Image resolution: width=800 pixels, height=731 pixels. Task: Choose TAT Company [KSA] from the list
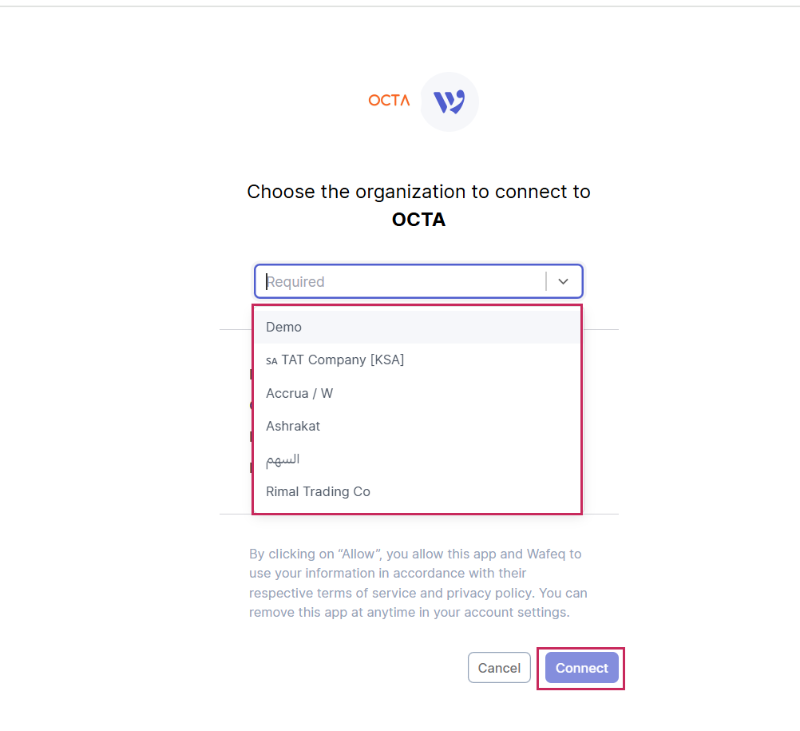click(x=343, y=360)
